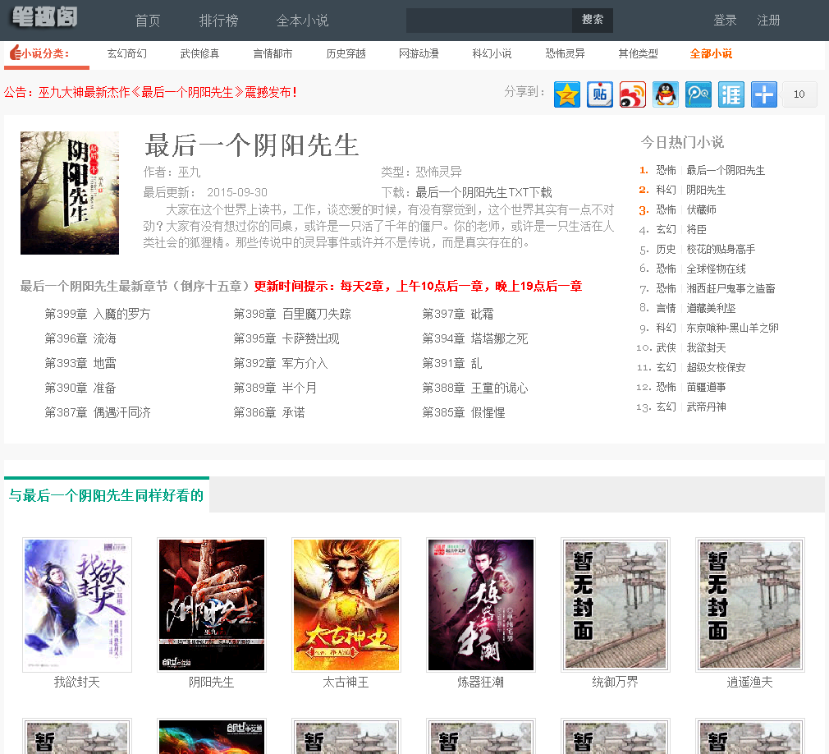This screenshot has width=829, height=754.
Task: Select 恐怖灵异 category tab
Action: [566, 53]
